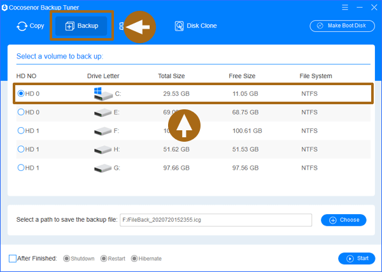Click the HD NO column header

(x=26, y=76)
